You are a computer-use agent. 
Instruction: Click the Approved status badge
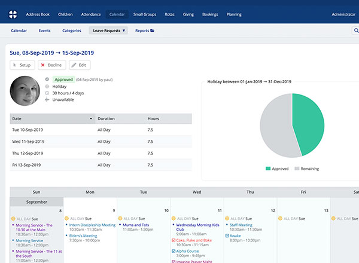click(x=63, y=79)
